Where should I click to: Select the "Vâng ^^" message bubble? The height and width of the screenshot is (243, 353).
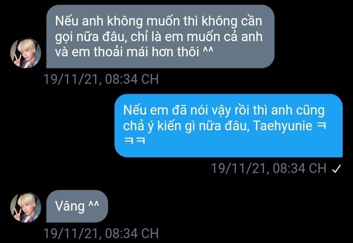(x=77, y=206)
